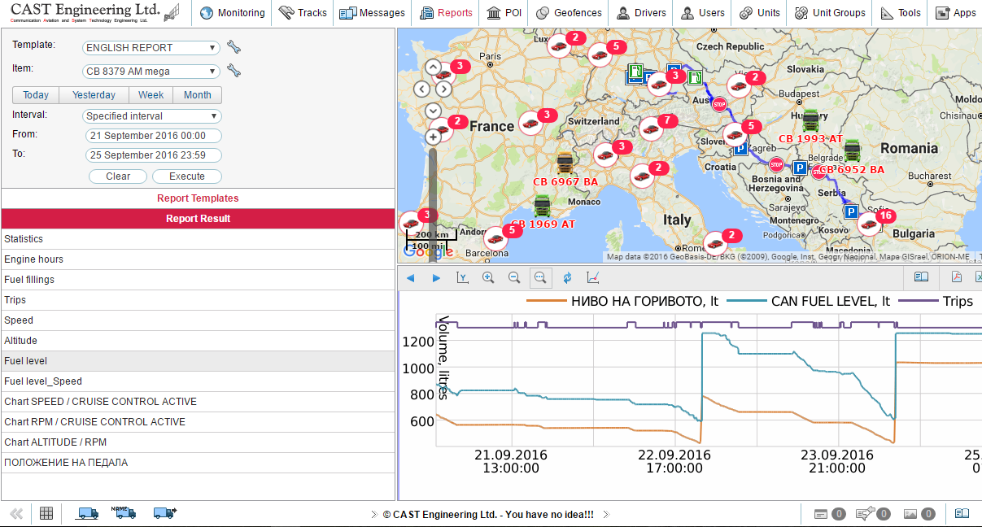Zoom in on the chart
Screen dimensions: 982x527
[488, 278]
